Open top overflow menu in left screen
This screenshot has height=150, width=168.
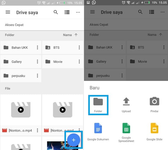[x=78, y=12]
